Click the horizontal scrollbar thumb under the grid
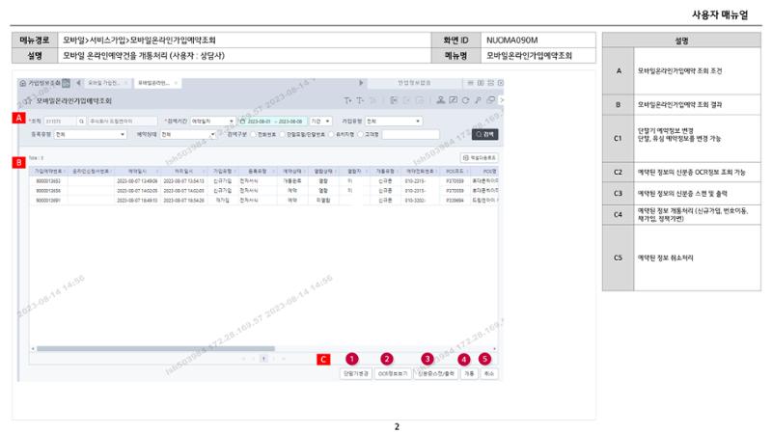This screenshot has height=434, width=772. (155, 349)
